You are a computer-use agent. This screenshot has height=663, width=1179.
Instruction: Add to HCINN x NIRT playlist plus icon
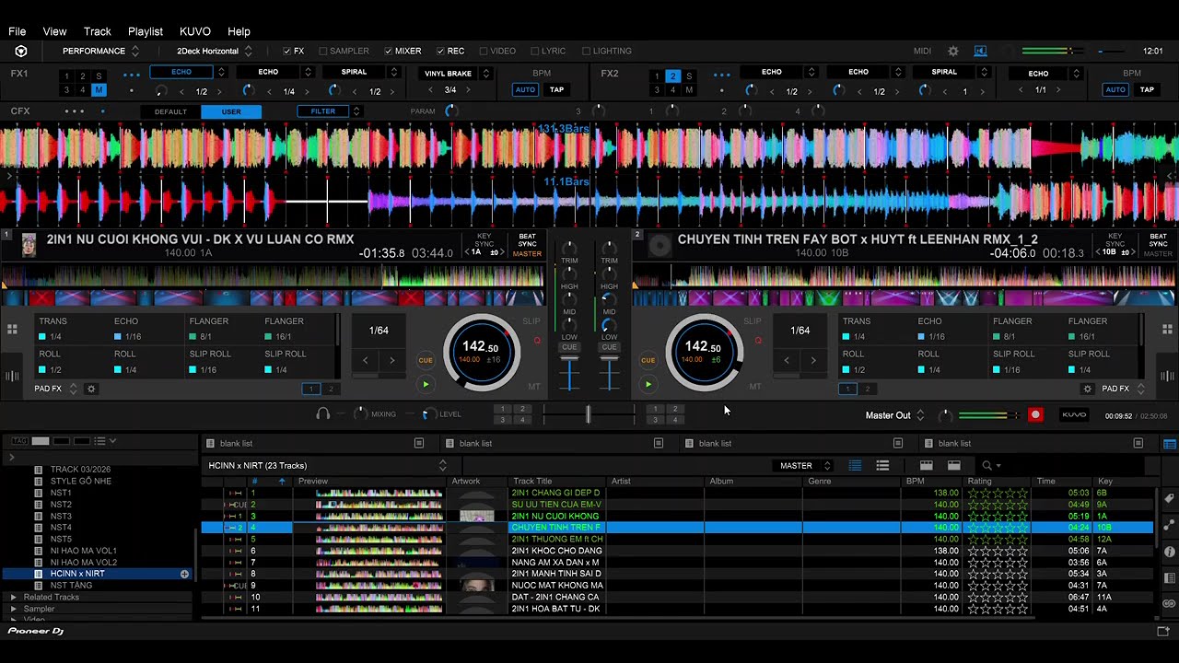(184, 574)
